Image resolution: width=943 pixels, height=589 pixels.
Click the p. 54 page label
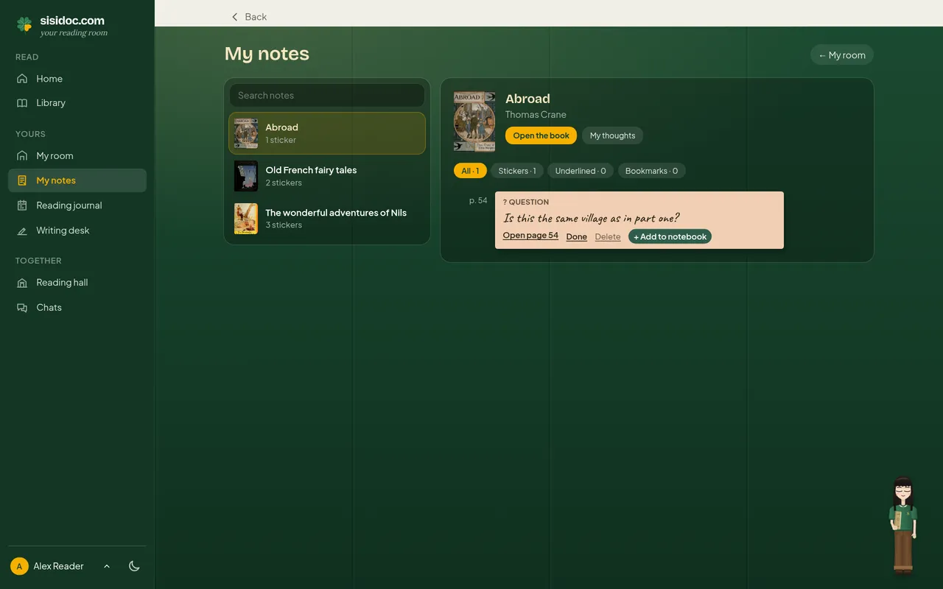click(x=478, y=200)
